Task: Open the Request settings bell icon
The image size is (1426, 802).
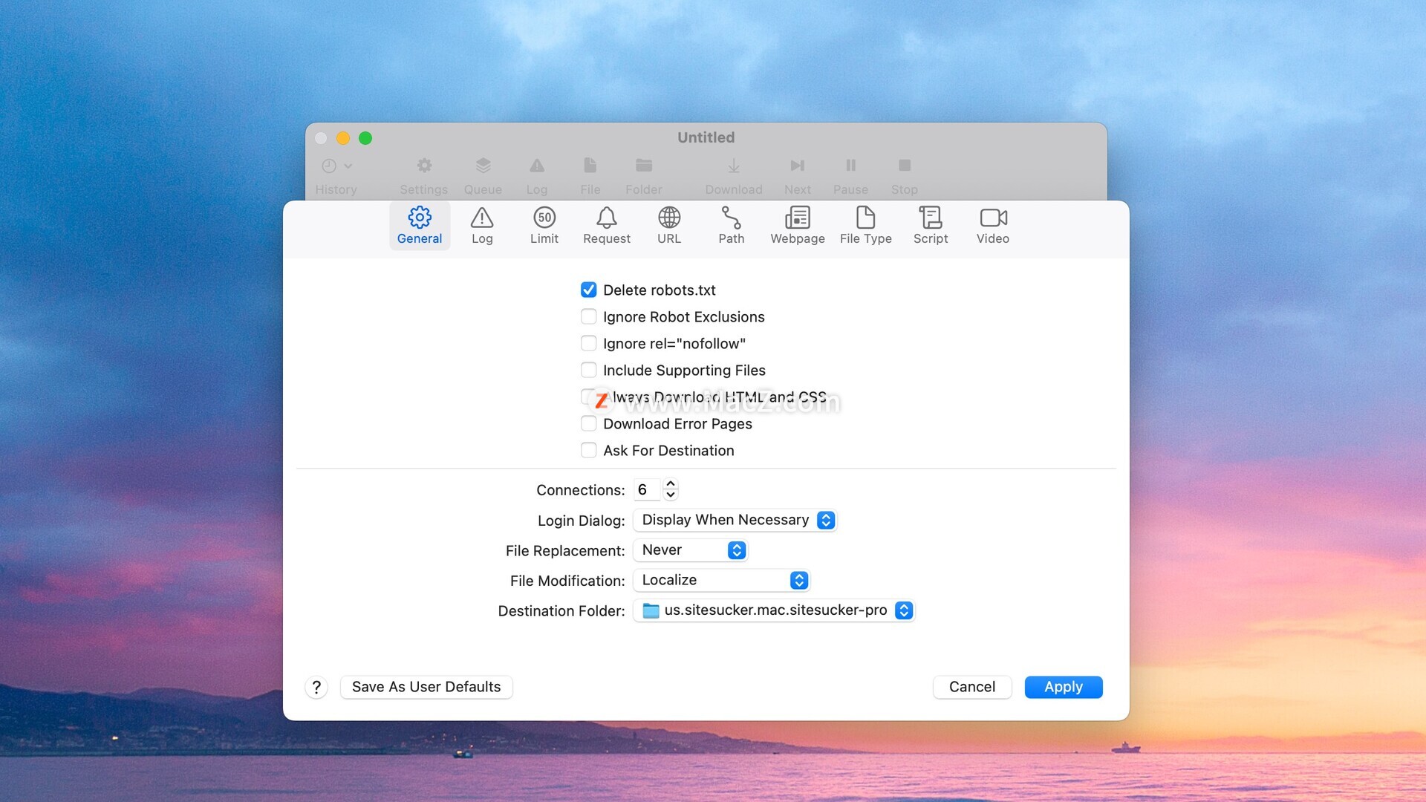Action: (607, 225)
